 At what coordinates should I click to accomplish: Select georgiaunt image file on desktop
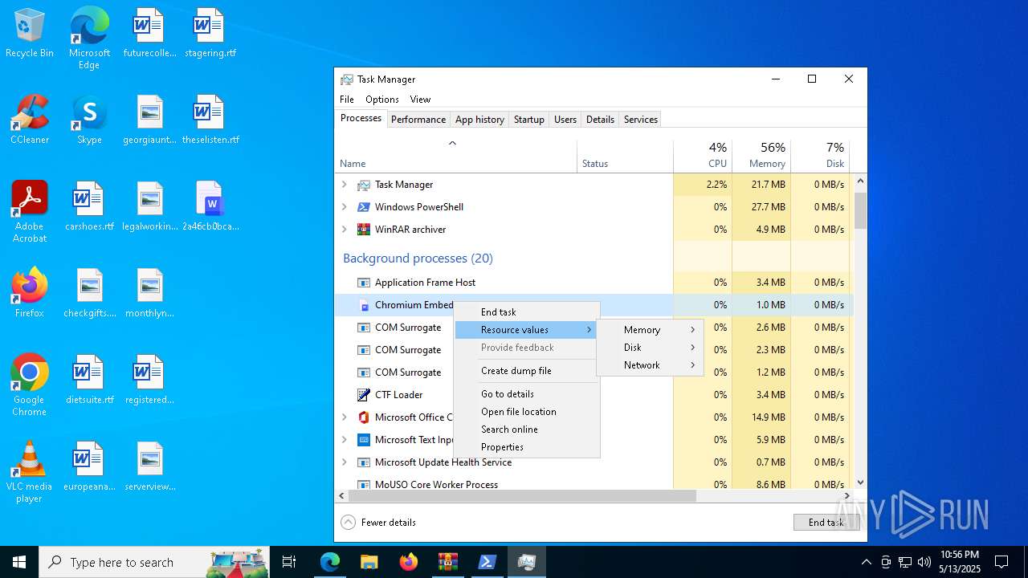coord(149,120)
